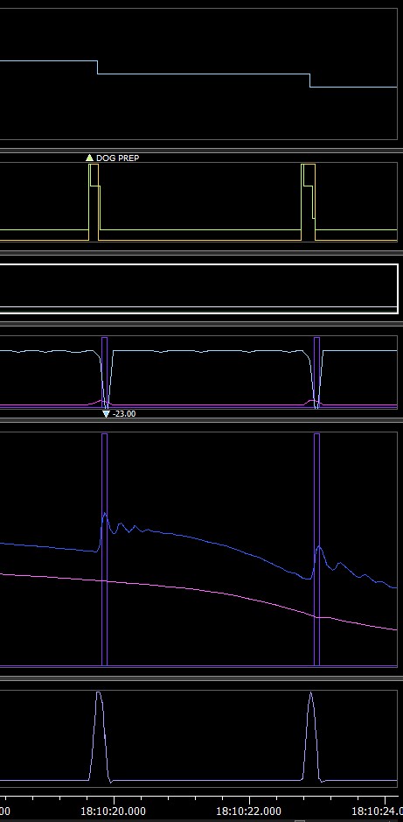Image resolution: width=403 pixels, height=822 pixels.
Task: Click the blue down-triangle beside -23.00
Action: click(x=107, y=414)
